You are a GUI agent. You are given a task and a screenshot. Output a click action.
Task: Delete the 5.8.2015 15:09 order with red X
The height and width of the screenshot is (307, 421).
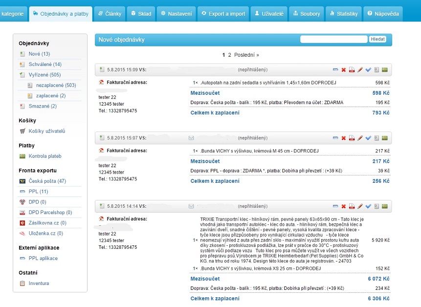[344, 70]
